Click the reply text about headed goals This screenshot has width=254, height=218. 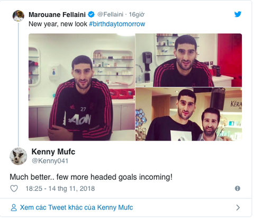tap(91, 177)
